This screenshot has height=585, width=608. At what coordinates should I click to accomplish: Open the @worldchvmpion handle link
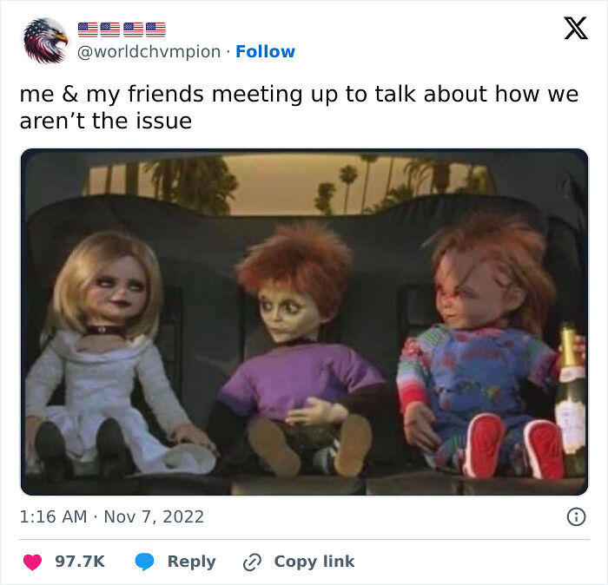click(x=149, y=52)
